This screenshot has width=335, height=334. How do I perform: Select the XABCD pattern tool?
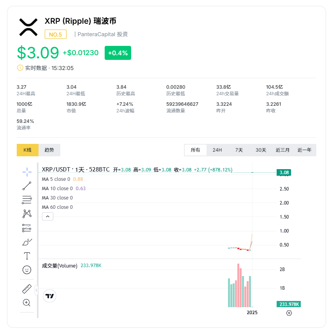pos(27,214)
